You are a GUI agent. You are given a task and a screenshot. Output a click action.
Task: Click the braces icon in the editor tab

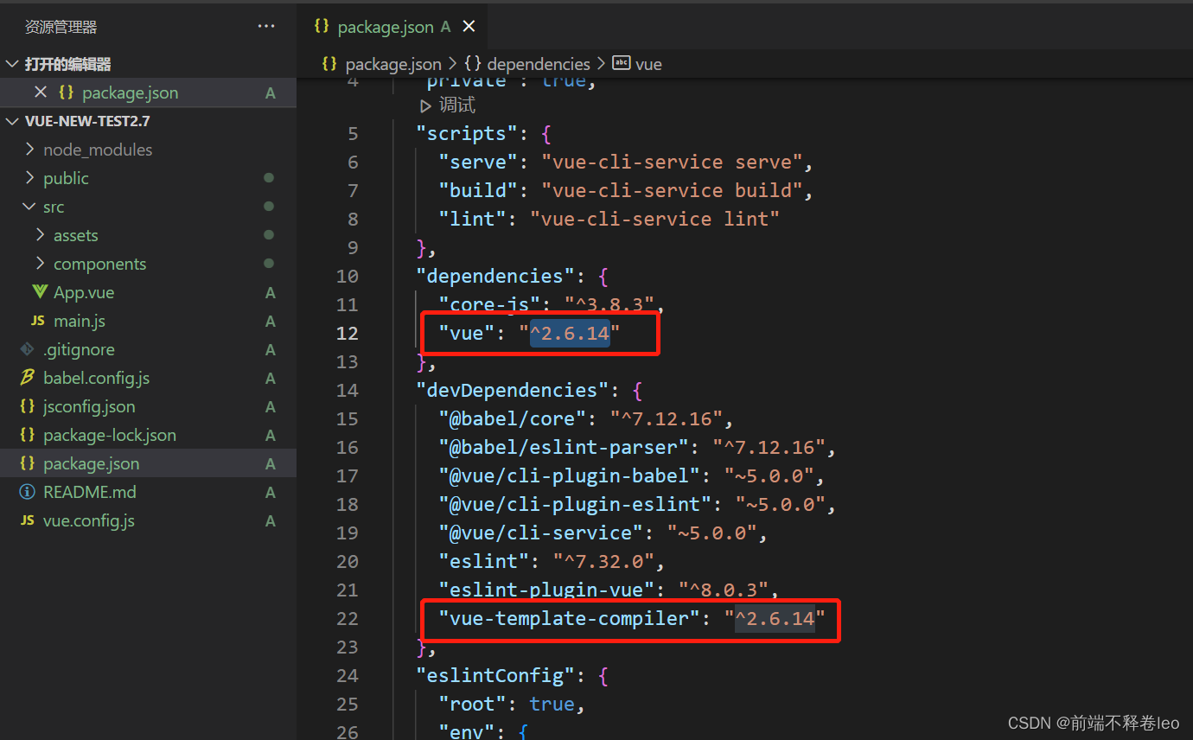click(322, 26)
